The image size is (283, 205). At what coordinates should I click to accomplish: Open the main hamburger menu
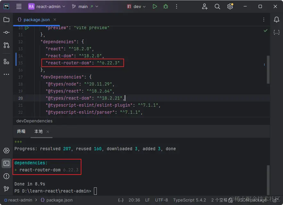click(19, 6)
